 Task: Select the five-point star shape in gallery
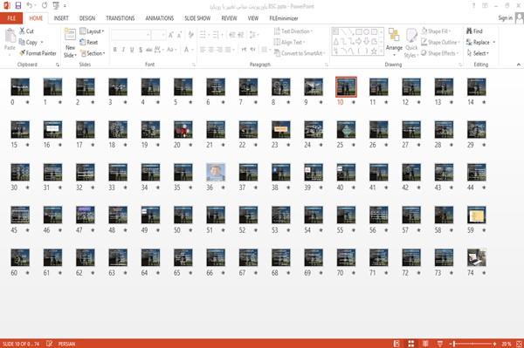click(374, 51)
